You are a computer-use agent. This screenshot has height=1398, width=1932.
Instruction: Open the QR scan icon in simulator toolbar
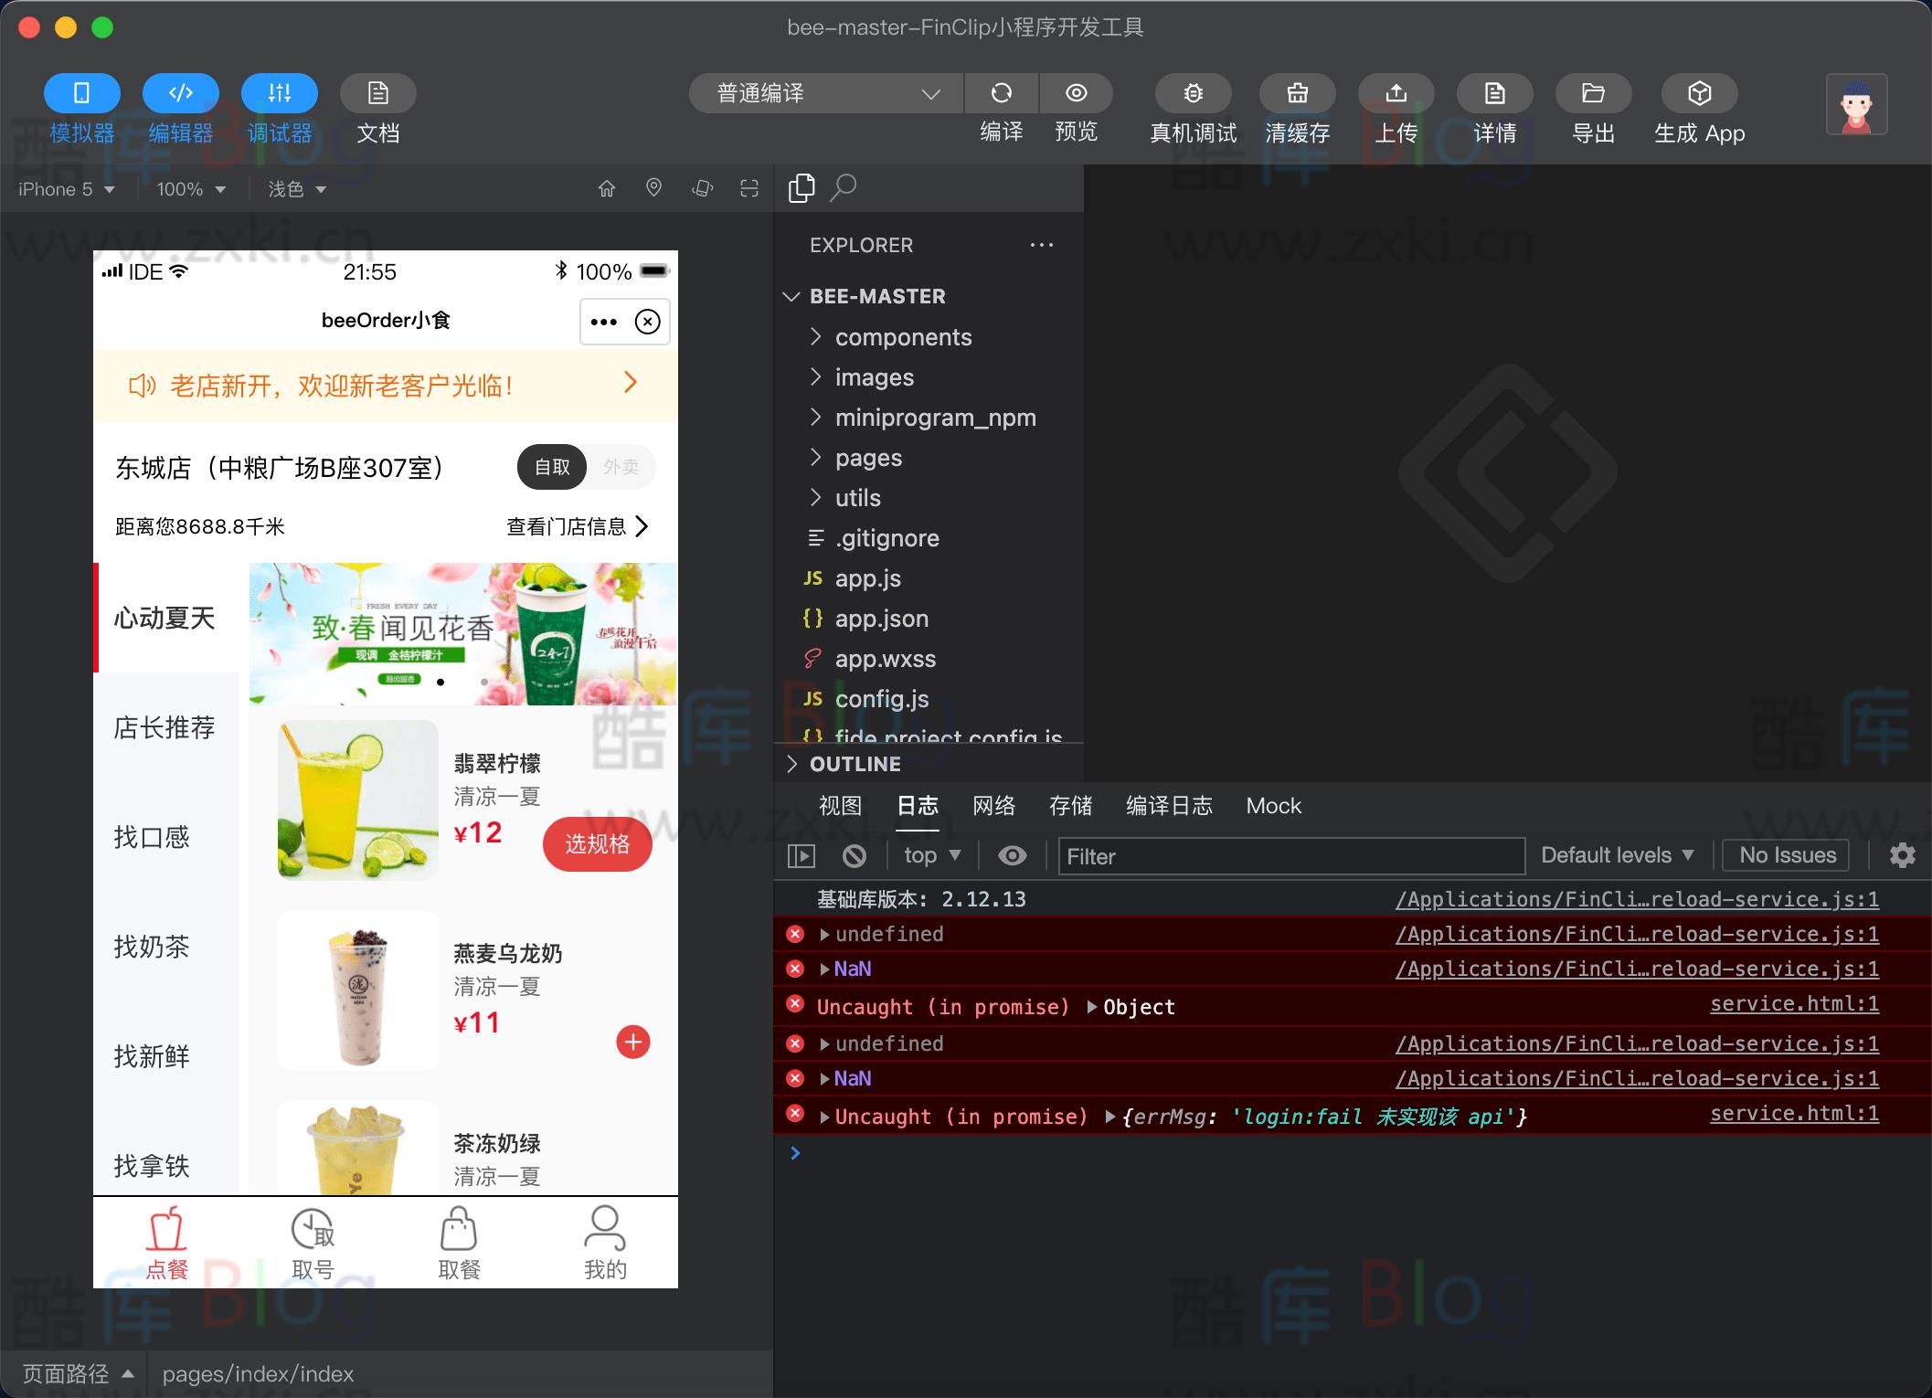tap(749, 187)
